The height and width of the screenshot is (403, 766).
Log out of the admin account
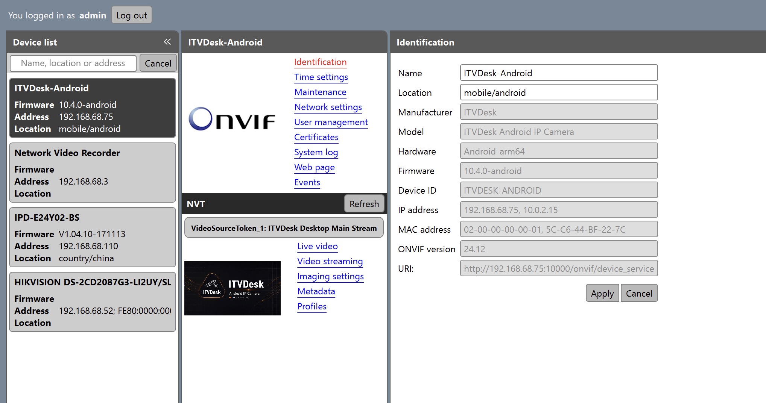click(x=132, y=15)
